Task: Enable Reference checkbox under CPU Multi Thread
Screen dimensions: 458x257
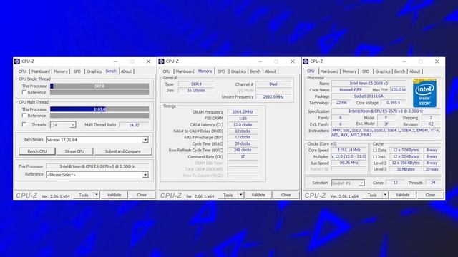Action: [24, 116]
